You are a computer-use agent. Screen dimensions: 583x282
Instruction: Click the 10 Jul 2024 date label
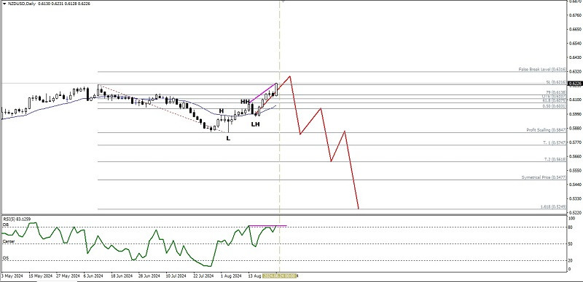176,275
